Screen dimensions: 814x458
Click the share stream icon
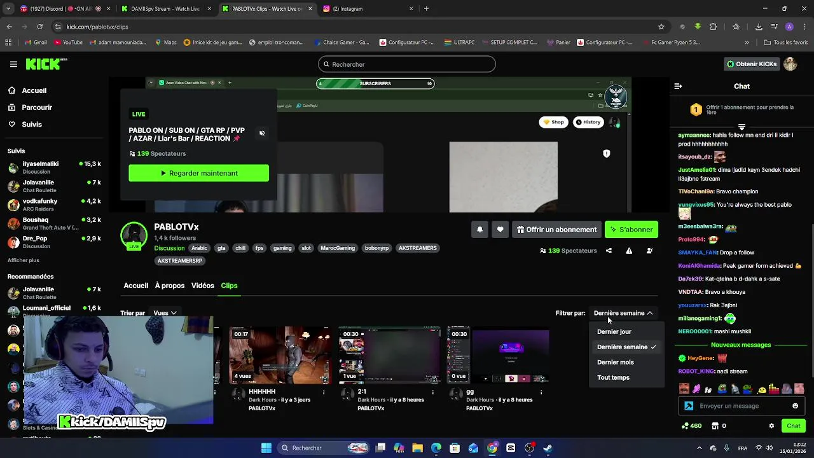[x=609, y=251]
